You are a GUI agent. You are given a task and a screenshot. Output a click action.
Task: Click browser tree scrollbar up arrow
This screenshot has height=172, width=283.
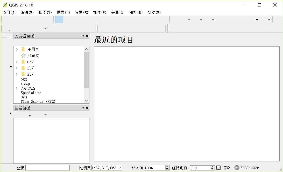tap(87, 49)
